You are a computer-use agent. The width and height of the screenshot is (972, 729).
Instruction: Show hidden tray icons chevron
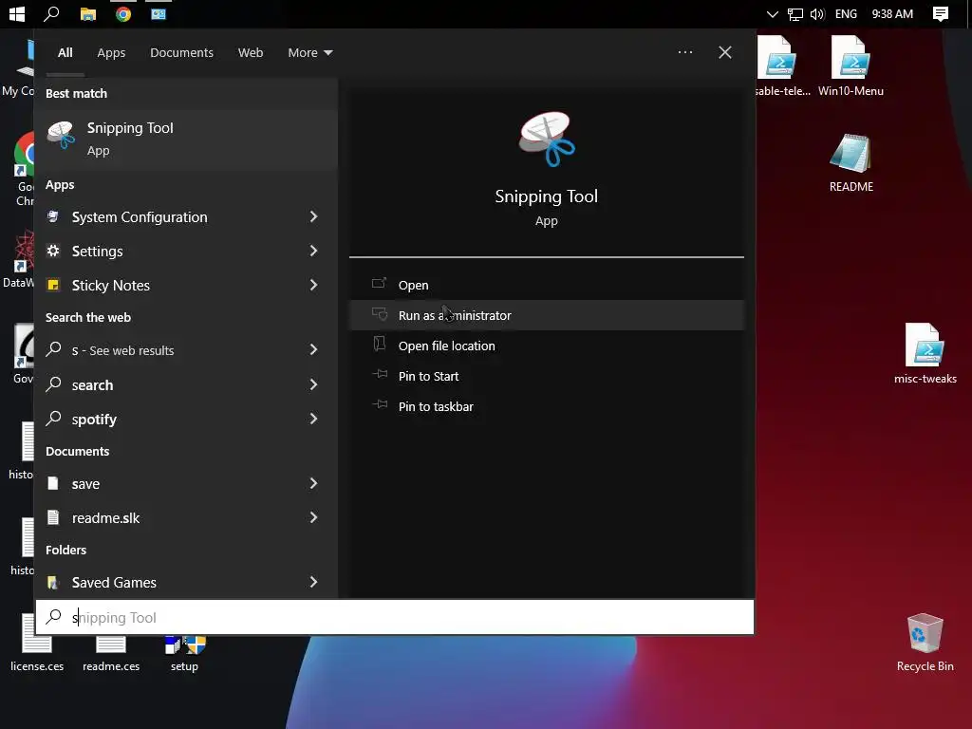[773, 13]
